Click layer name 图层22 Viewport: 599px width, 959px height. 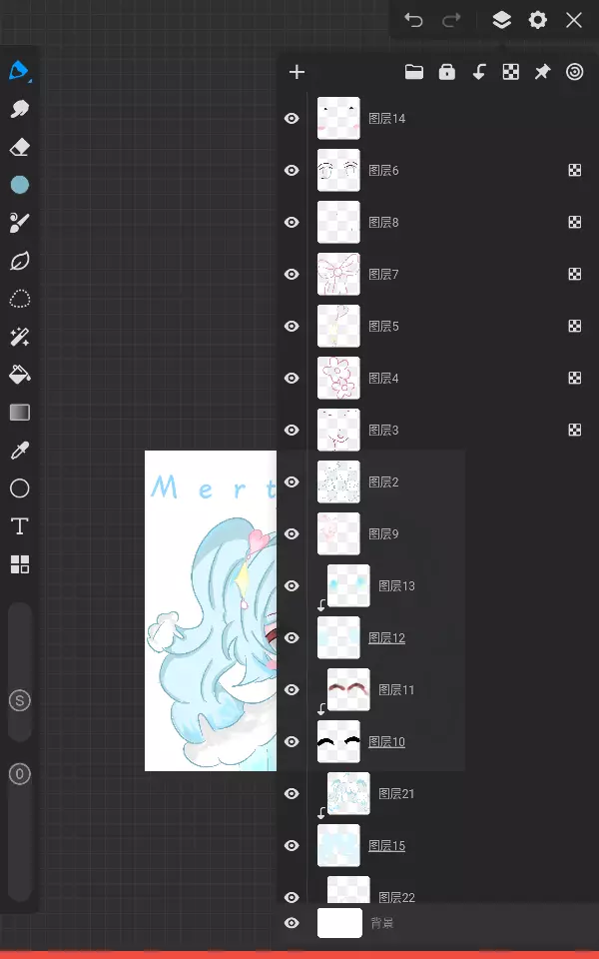[396, 897]
